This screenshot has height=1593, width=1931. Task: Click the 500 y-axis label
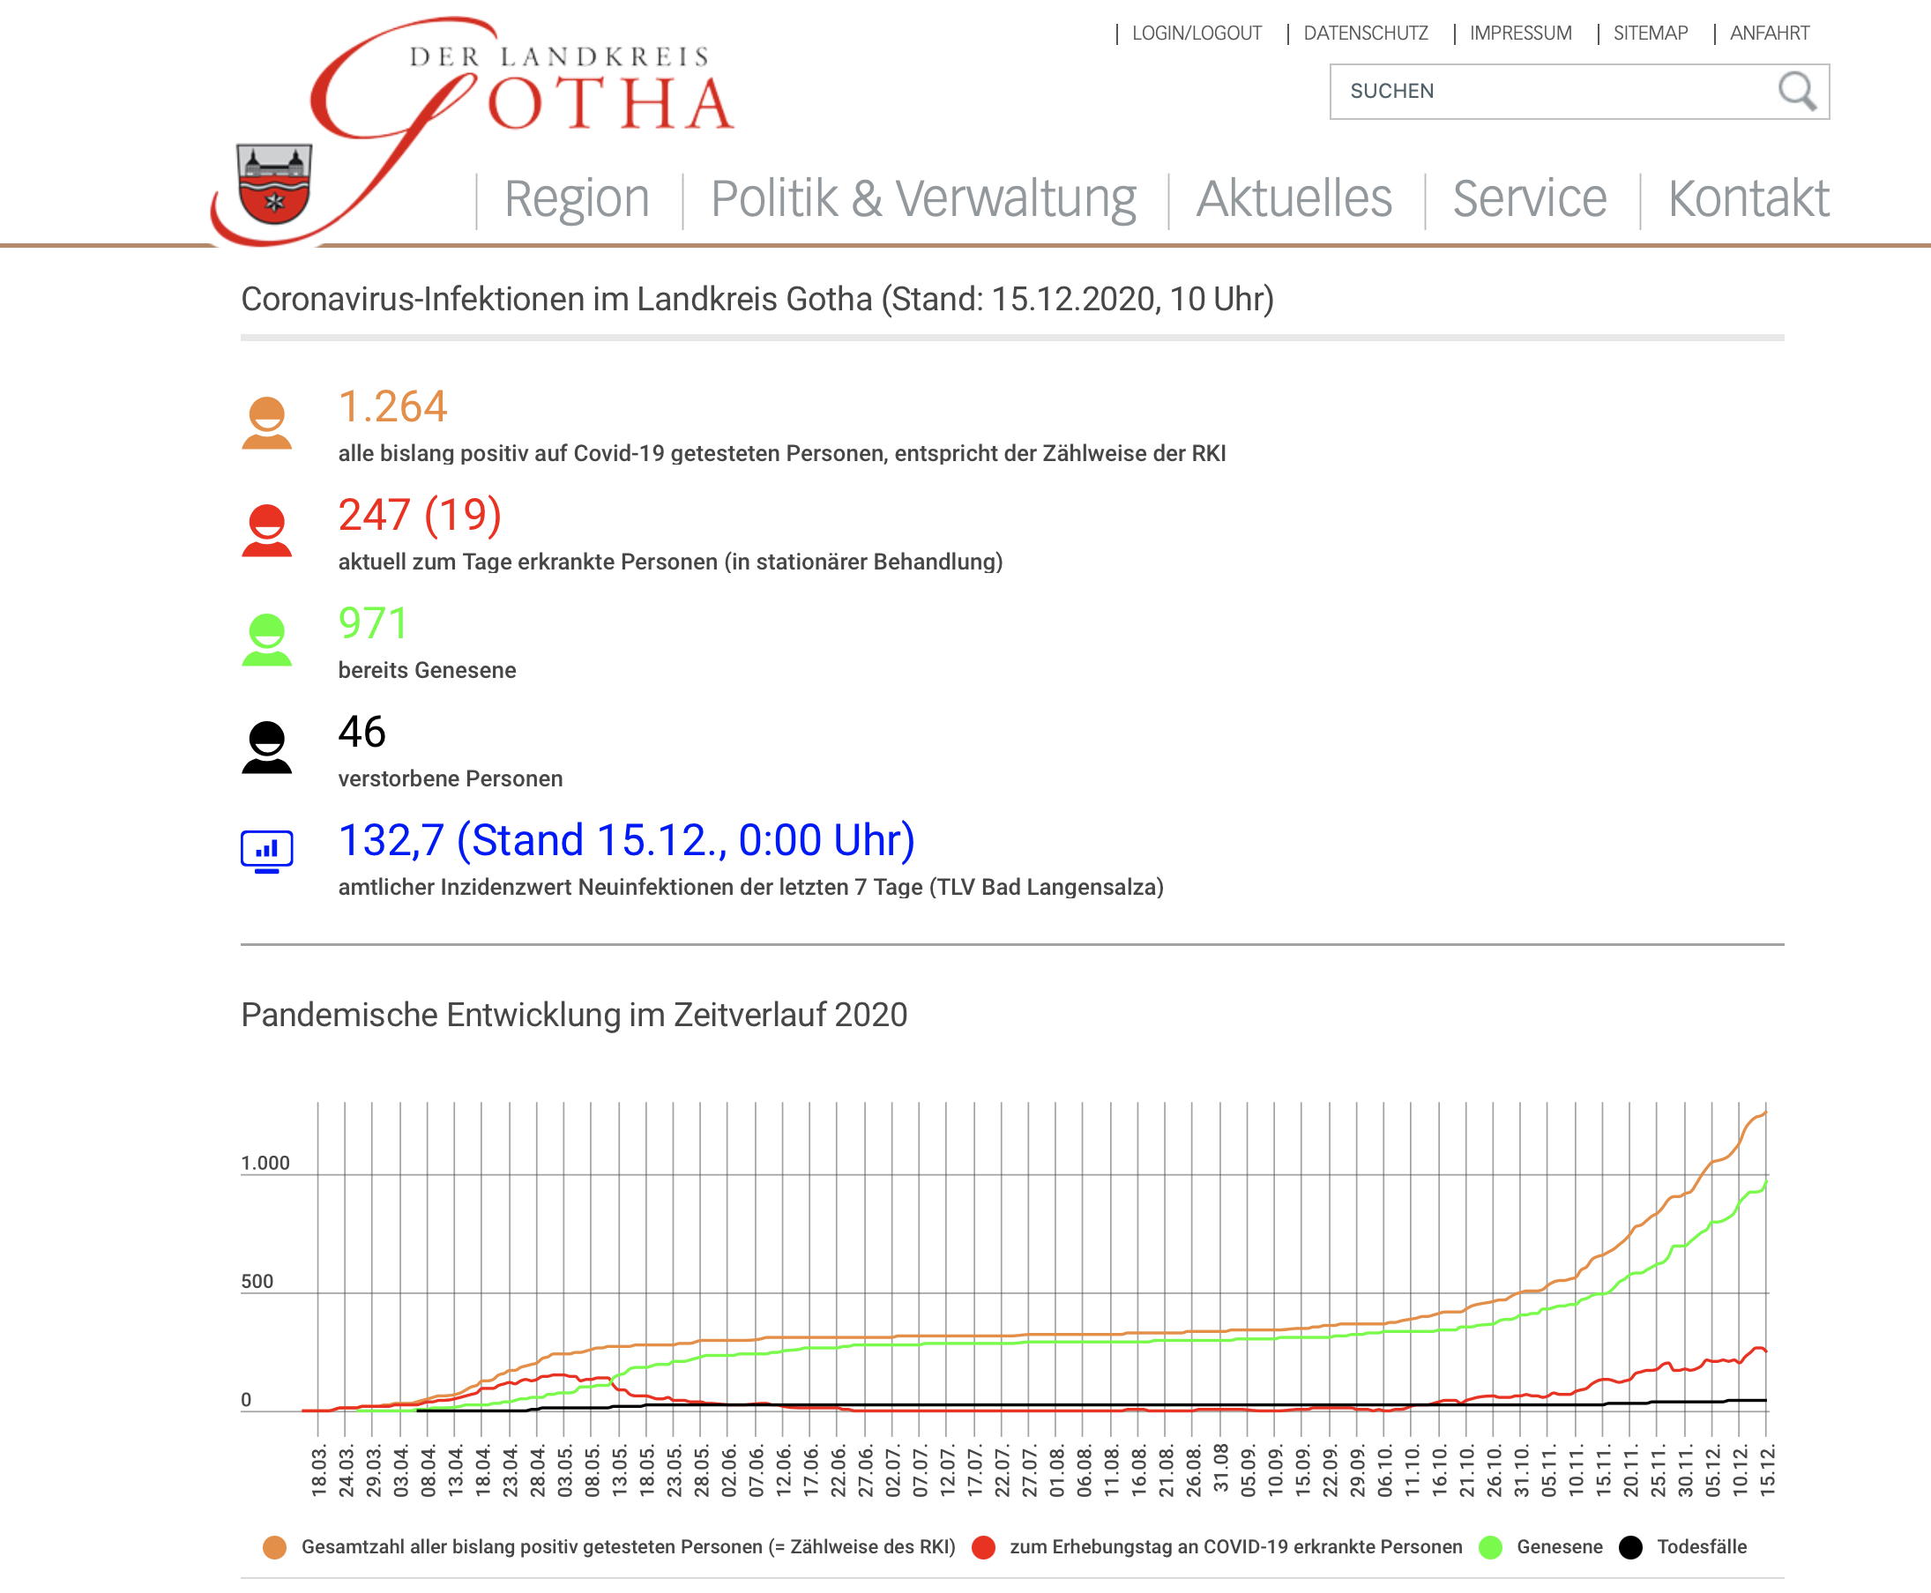tap(257, 1282)
